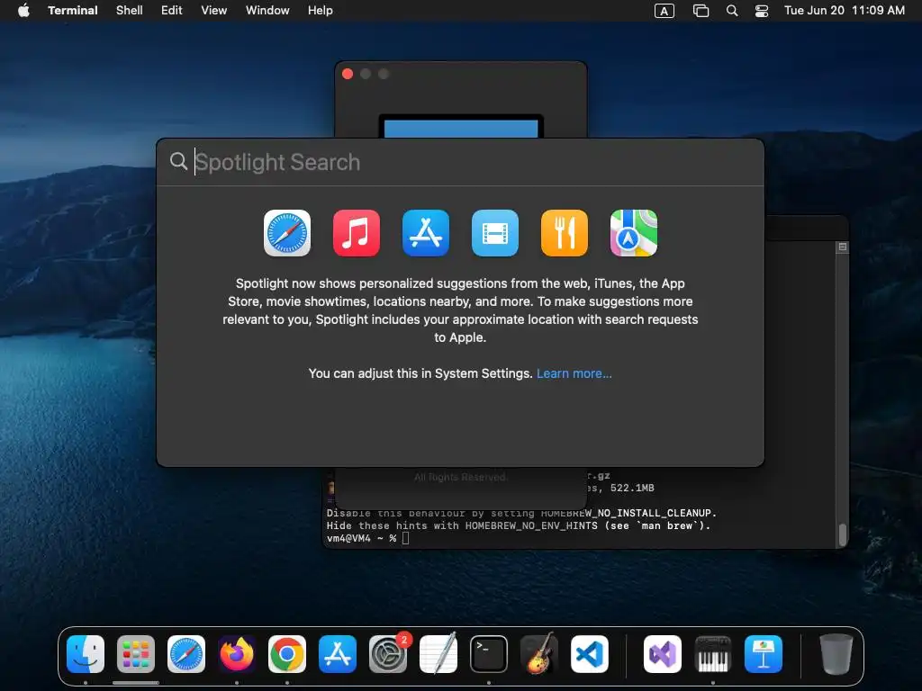Image resolution: width=922 pixels, height=691 pixels.
Task: Pick the restaurant fork-and-knife icon
Action: (x=565, y=233)
